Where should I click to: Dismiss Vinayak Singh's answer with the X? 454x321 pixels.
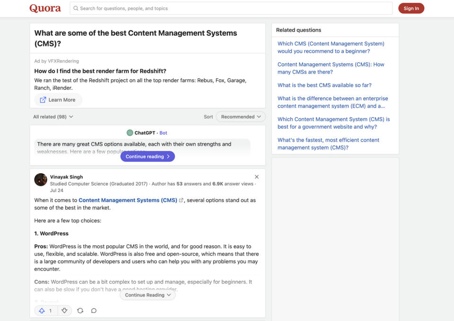256,177
